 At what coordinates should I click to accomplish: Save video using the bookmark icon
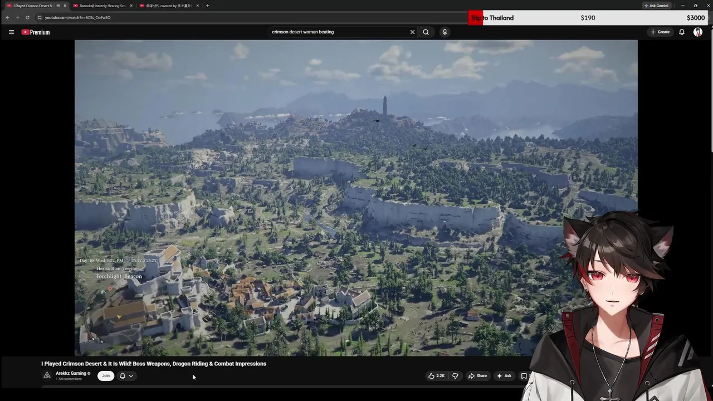[x=524, y=376]
